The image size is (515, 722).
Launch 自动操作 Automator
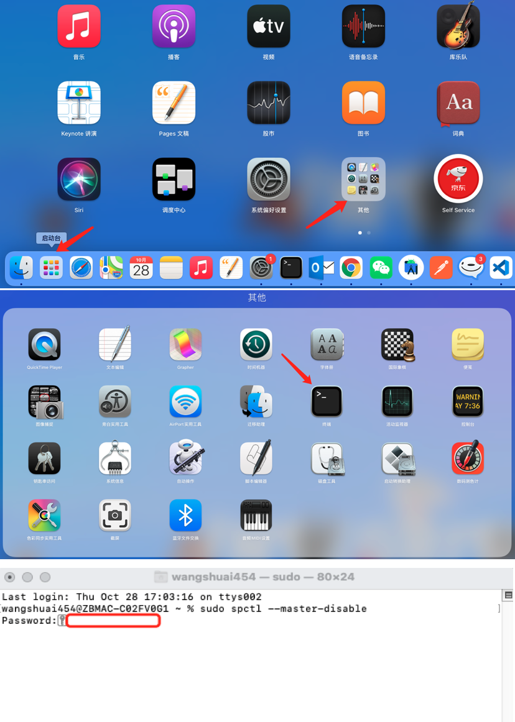click(185, 458)
